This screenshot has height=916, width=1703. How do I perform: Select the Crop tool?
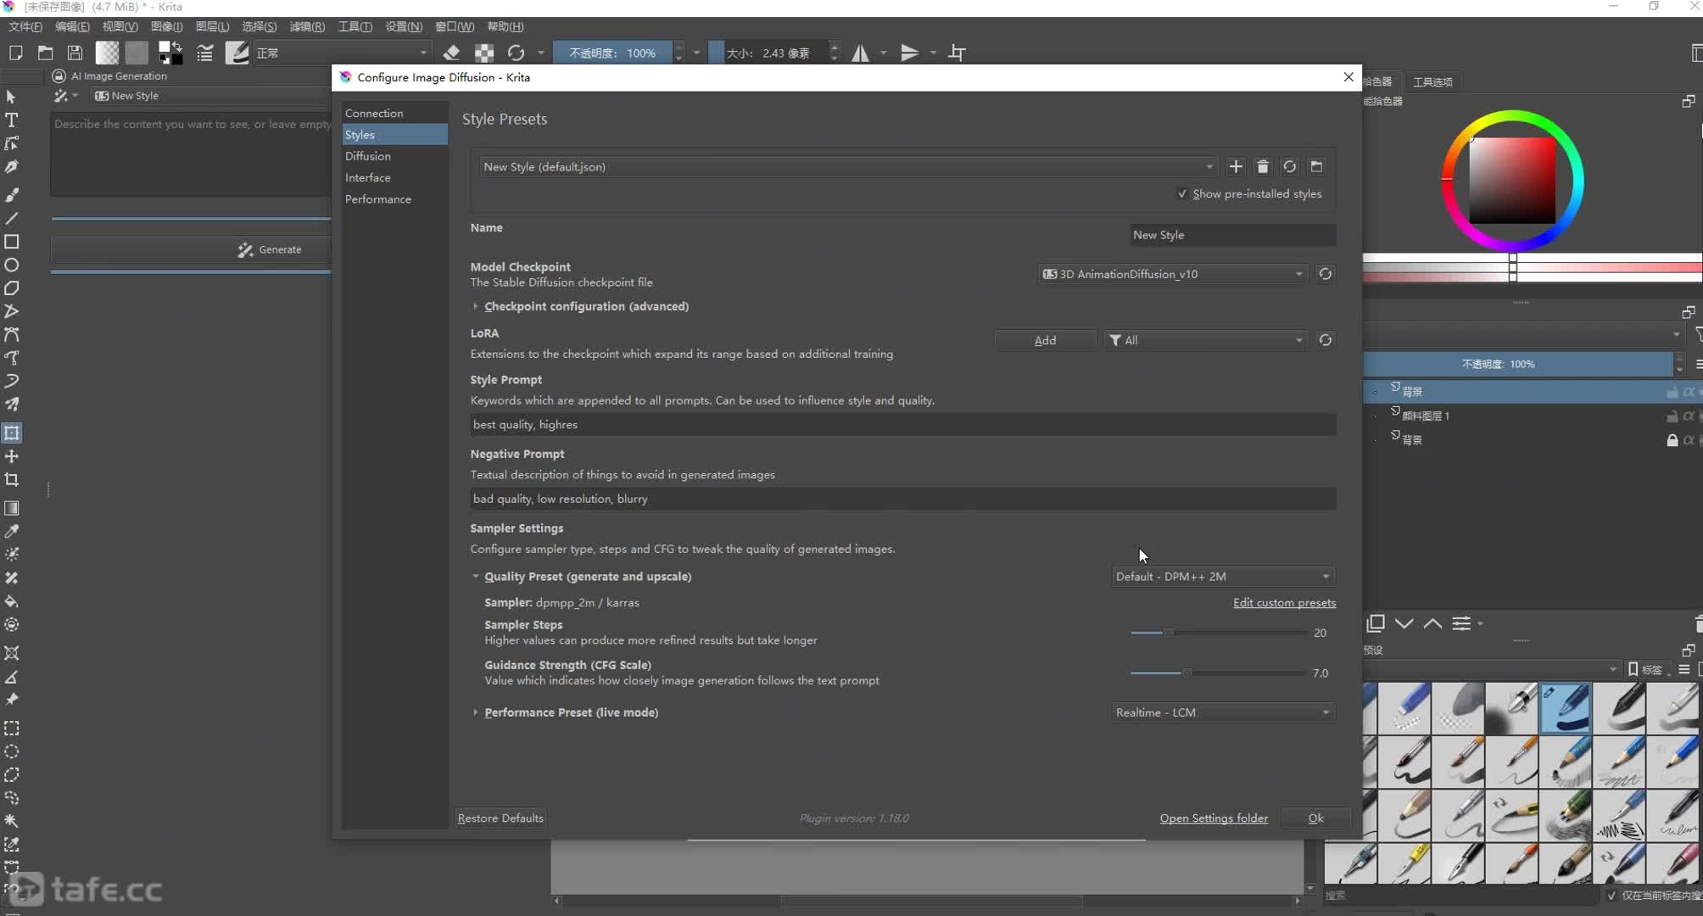click(x=12, y=479)
